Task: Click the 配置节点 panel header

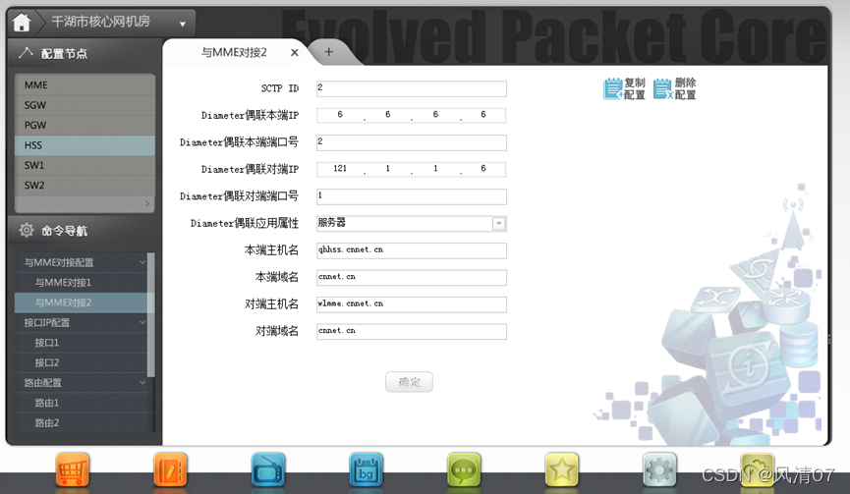Action: (85, 53)
